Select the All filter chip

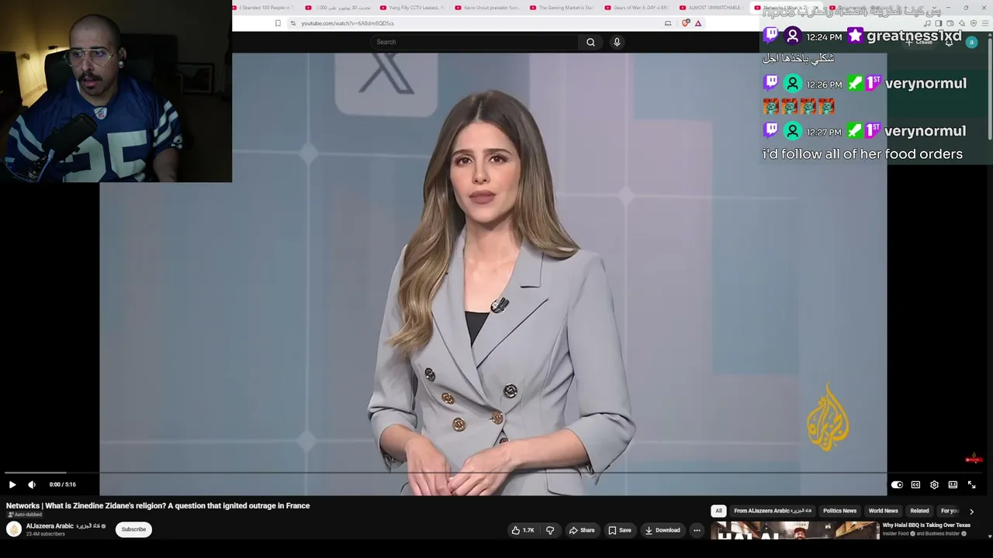tap(718, 511)
